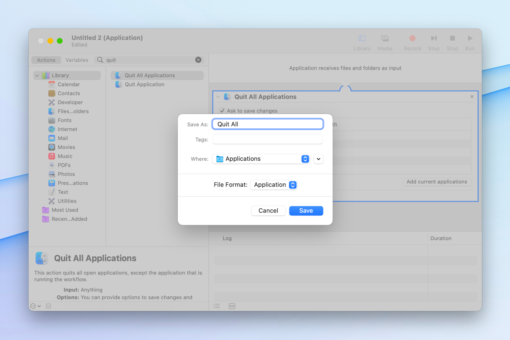Clear the quit search field text
This screenshot has width=510, height=340.
198,60
